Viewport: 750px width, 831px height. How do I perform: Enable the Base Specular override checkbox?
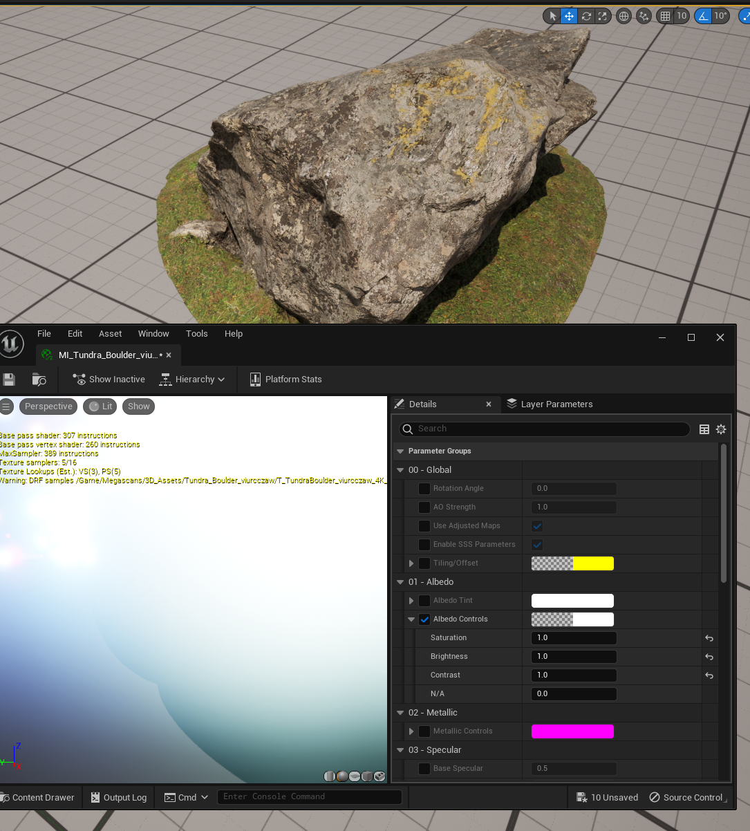(x=424, y=769)
